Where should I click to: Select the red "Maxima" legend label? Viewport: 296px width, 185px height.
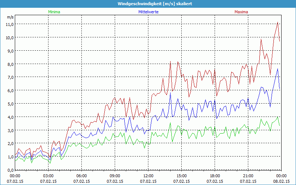(241, 12)
